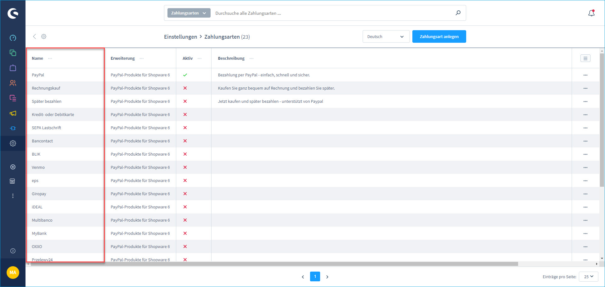This screenshot has width=605, height=287.
Task: Open the Rechnungskauf payment method
Action: 46,88
